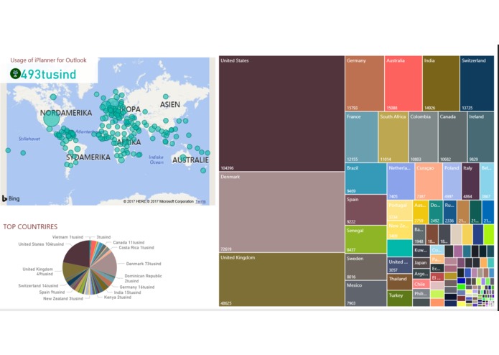Click the Canada 11tusind pie label
The height and width of the screenshot is (355, 499).
tap(129, 242)
